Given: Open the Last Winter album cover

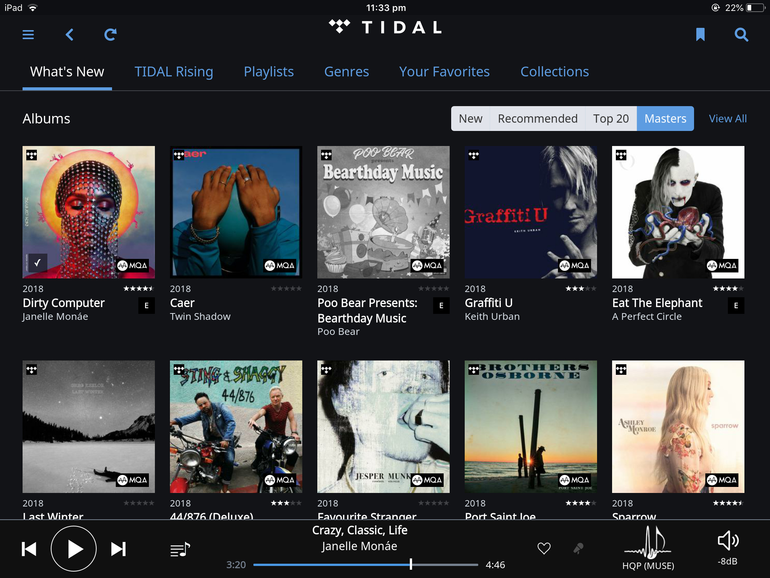Looking at the screenshot, I should (x=89, y=427).
